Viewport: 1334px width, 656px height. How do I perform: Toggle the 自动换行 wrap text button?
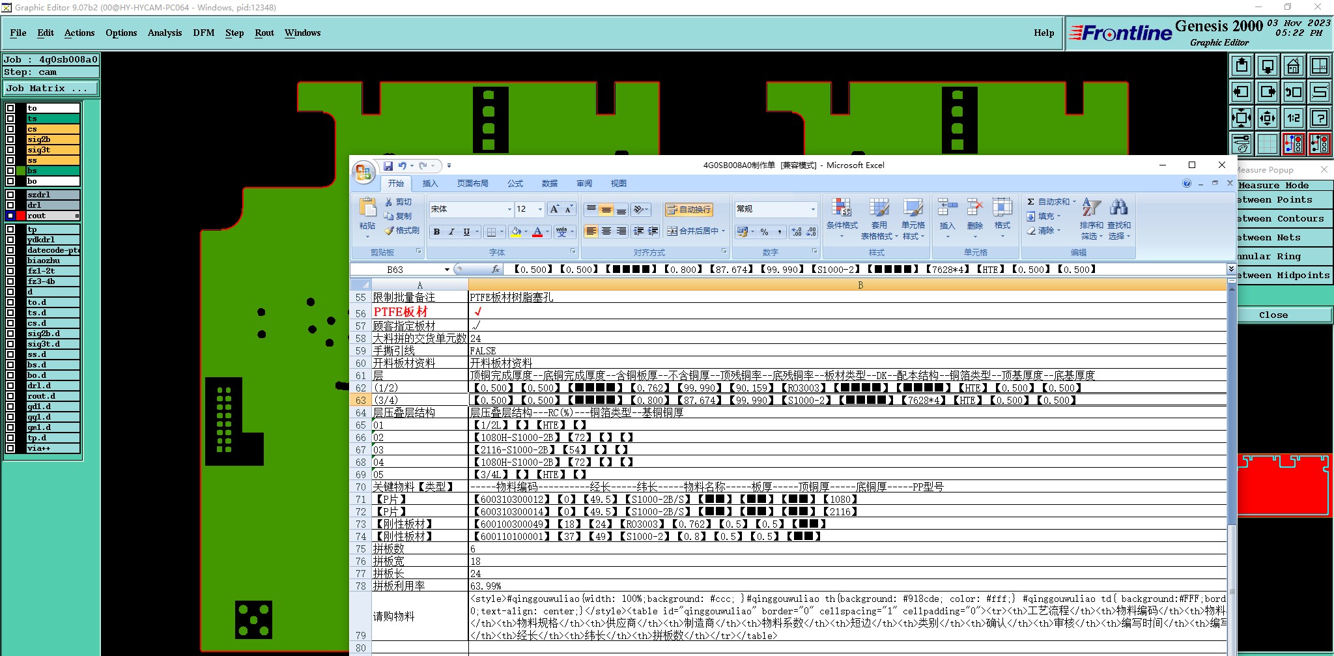coord(688,209)
